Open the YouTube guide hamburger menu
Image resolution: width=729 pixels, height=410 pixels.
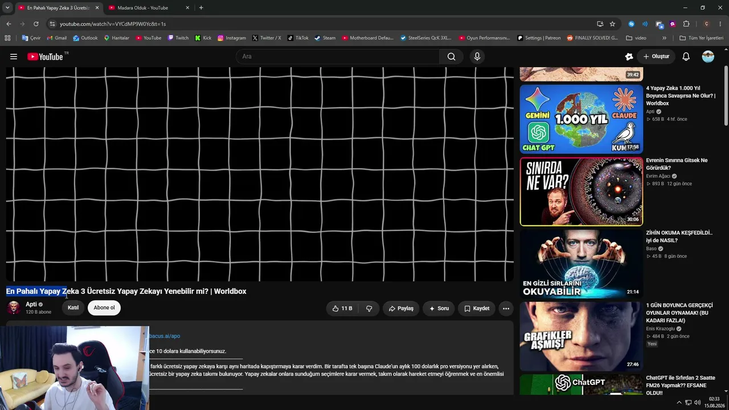14,56
